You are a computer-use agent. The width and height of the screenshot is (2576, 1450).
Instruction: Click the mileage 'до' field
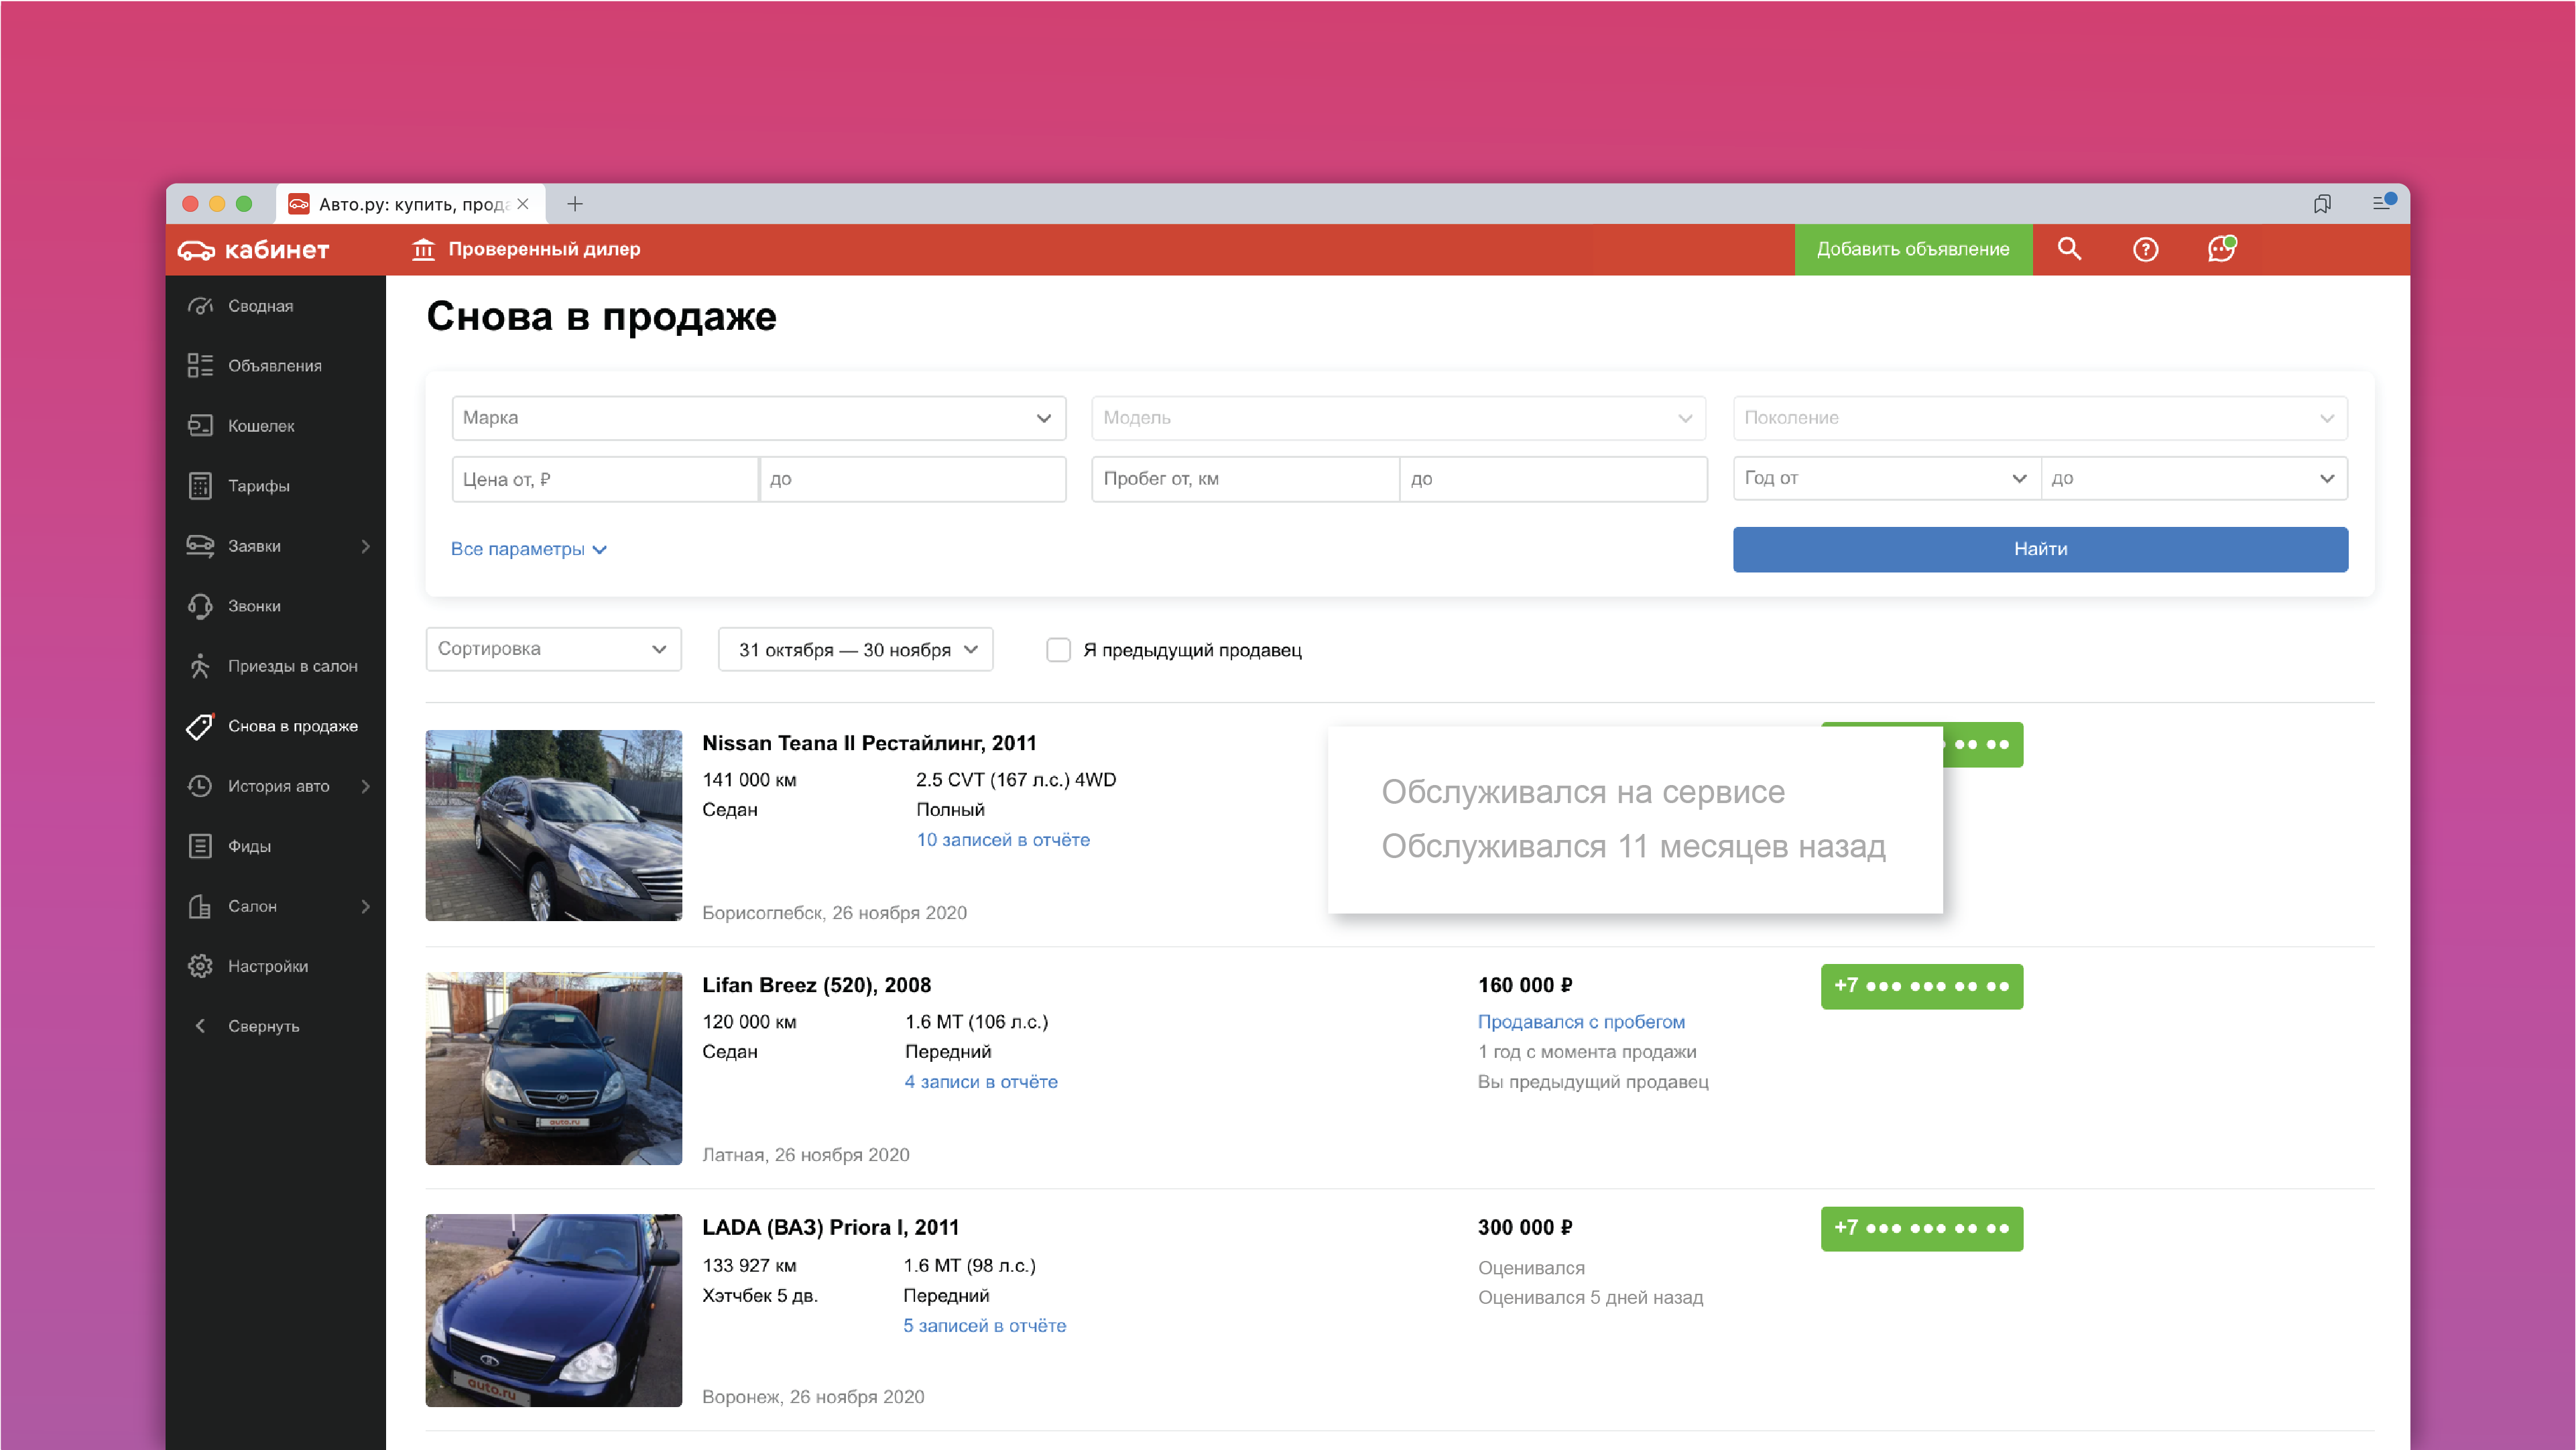click(1553, 479)
